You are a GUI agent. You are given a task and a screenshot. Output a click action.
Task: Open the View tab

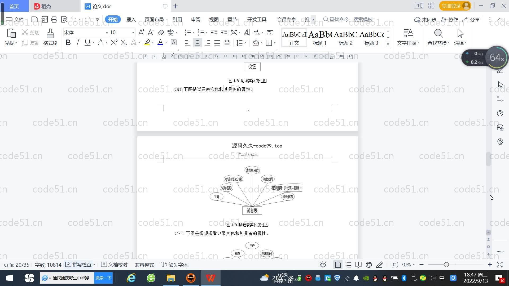tap(214, 20)
